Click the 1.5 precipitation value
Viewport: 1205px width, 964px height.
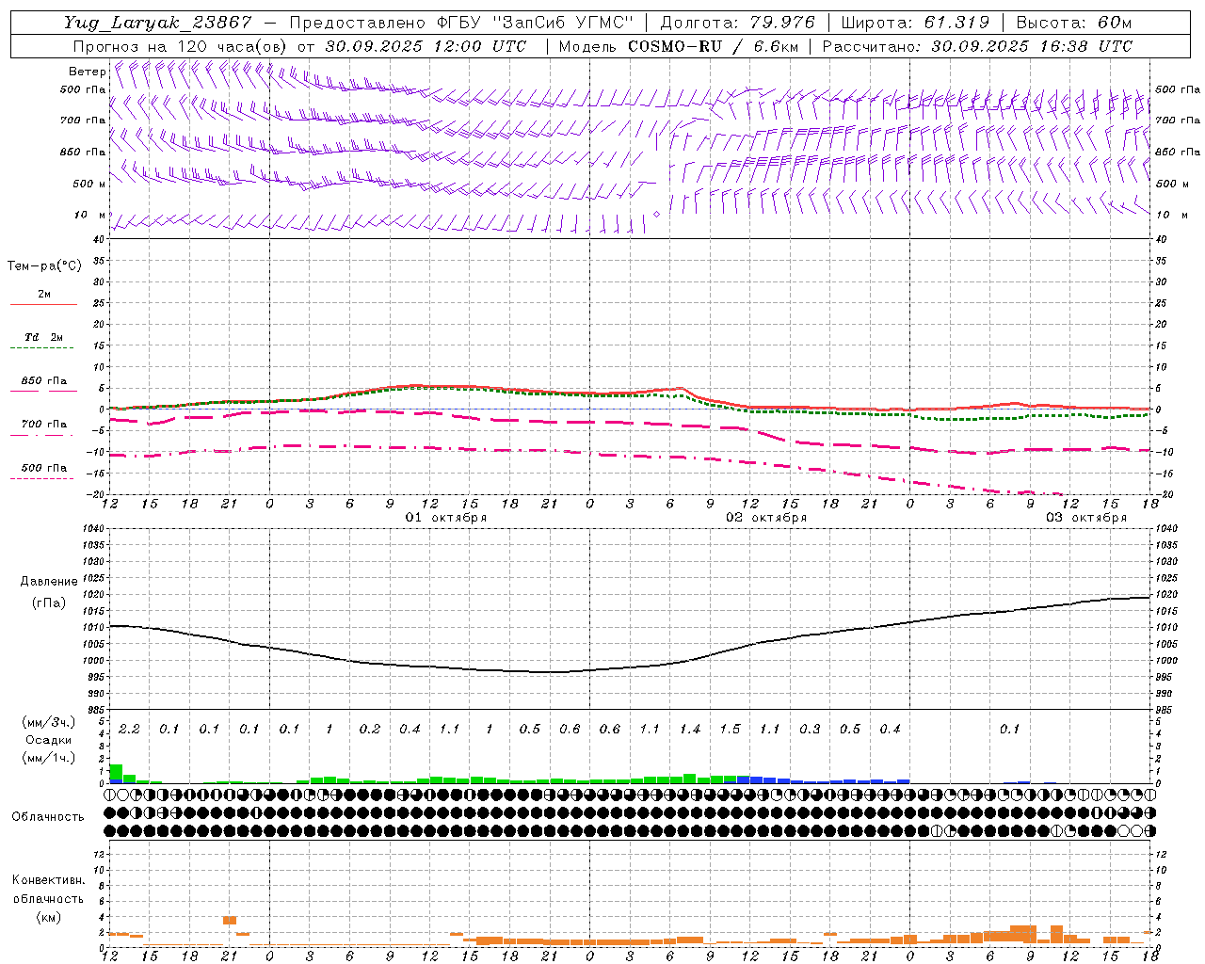730,730
